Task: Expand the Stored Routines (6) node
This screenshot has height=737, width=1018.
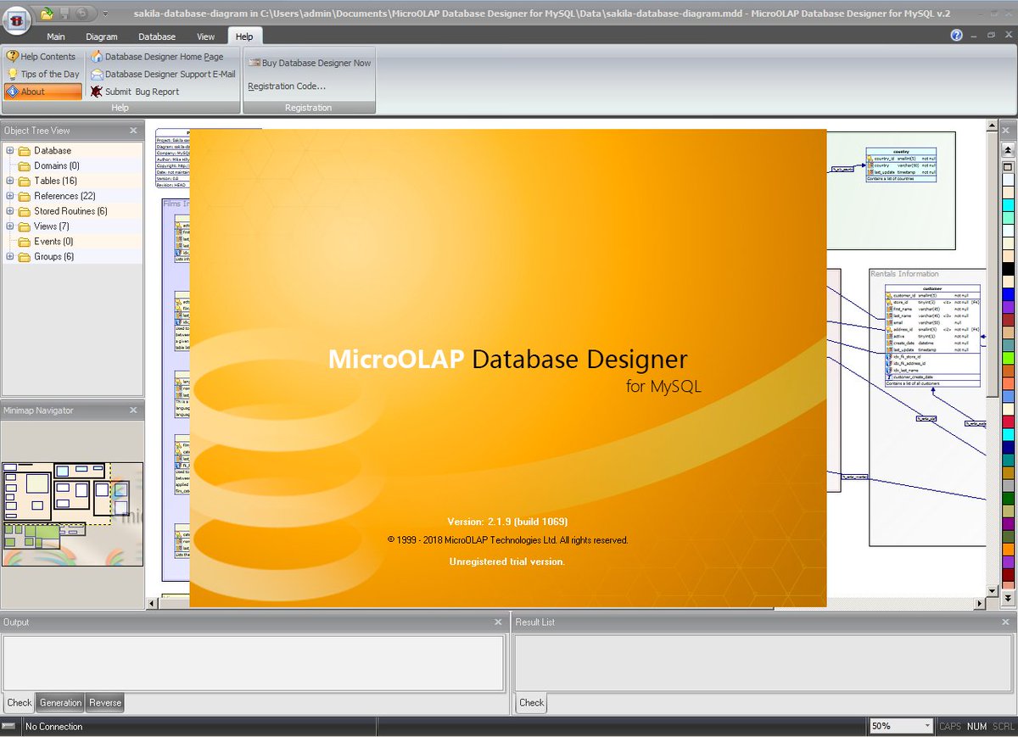Action: tap(10, 211)
